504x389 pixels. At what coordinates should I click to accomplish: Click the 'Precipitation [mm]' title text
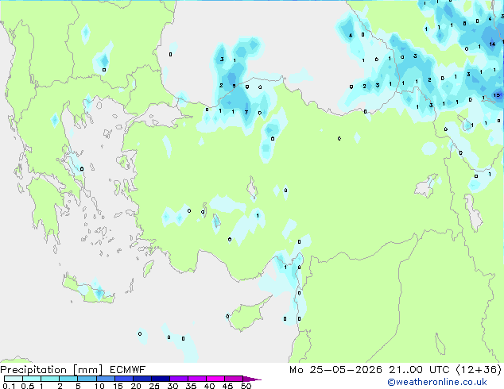point(52,370)
